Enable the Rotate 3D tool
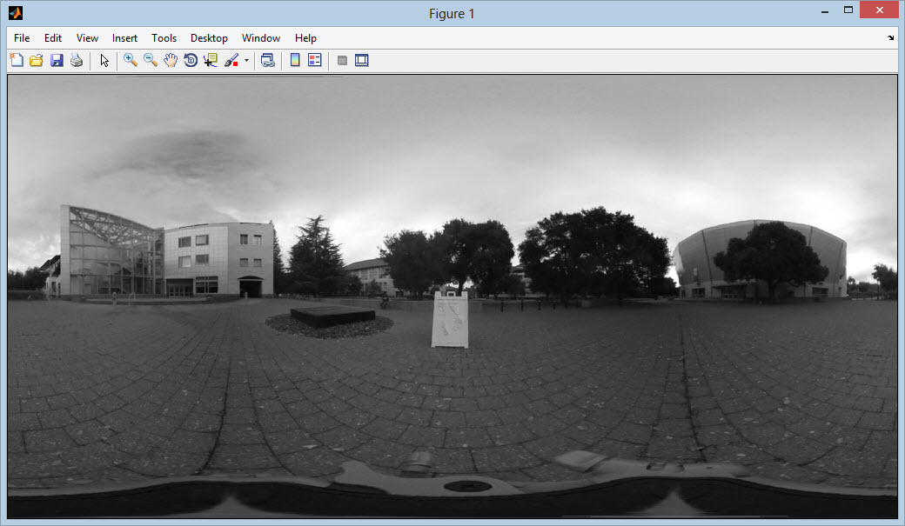 [x=191, y=60]
